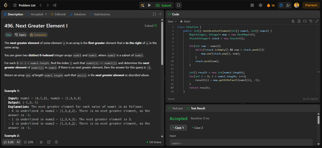Expand the Topics tag
The height and width of the screenshot is (148, 322).
[x=21, y=35]
